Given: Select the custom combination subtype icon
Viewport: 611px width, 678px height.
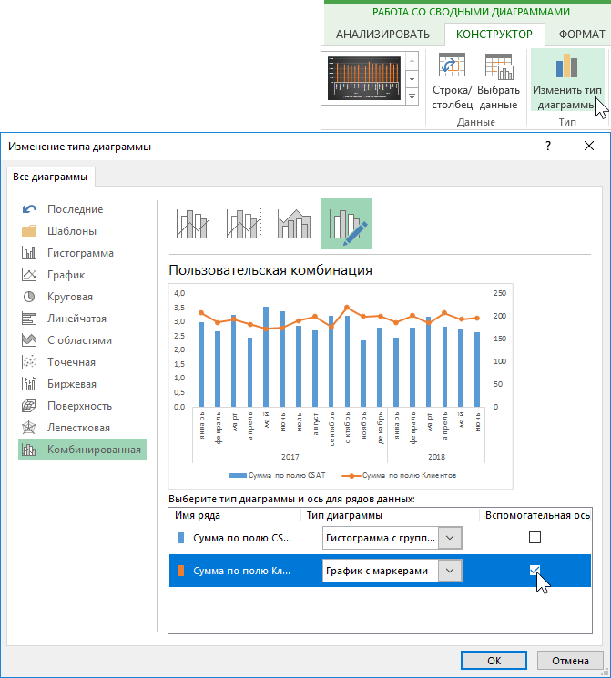Looking at the screenshot, I should click(x=346, y=224).
